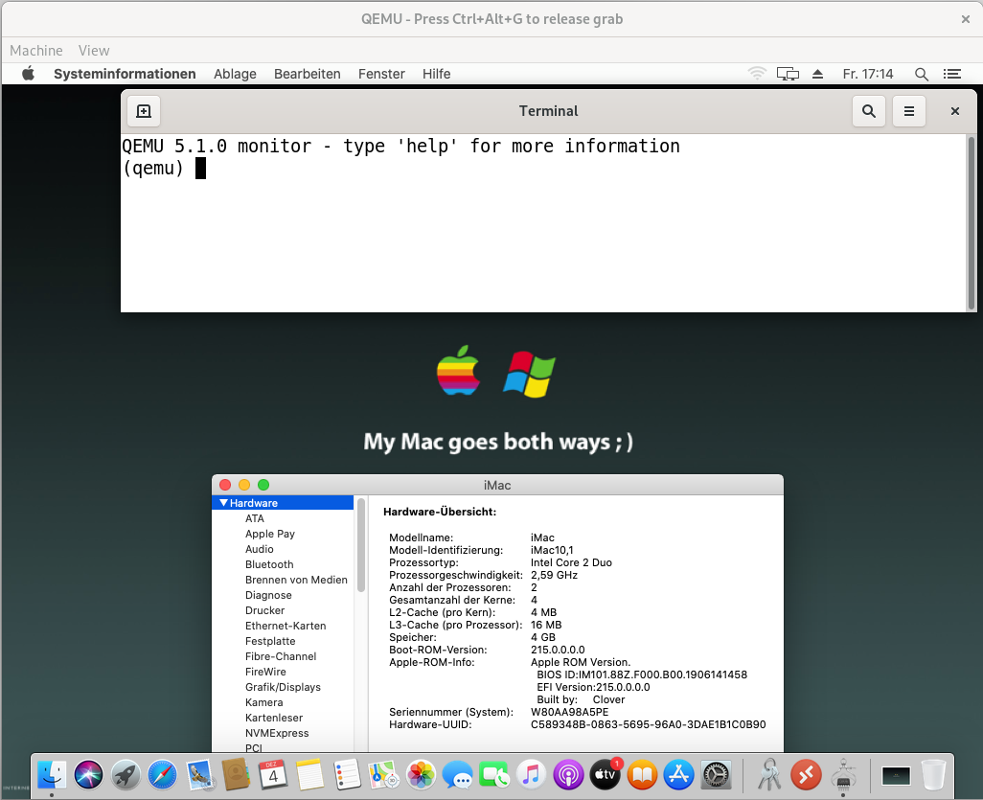This screenshot has width=983, height=800.
Task: Select Bluetooth in the hardware sidebar
Action: pyautogui.click(x=269, y=564)
